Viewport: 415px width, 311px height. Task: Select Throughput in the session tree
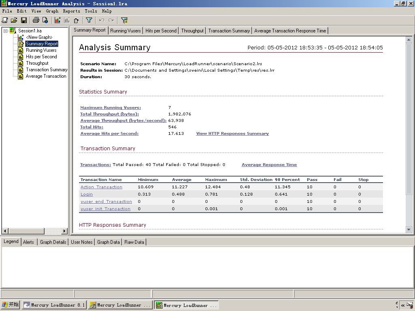[x=37, y=63]
